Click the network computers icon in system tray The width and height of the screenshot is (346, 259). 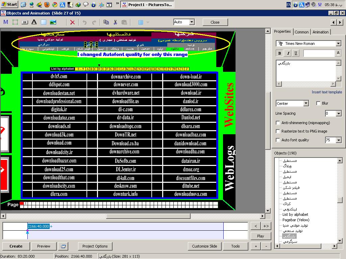click(x=307, y=5)
